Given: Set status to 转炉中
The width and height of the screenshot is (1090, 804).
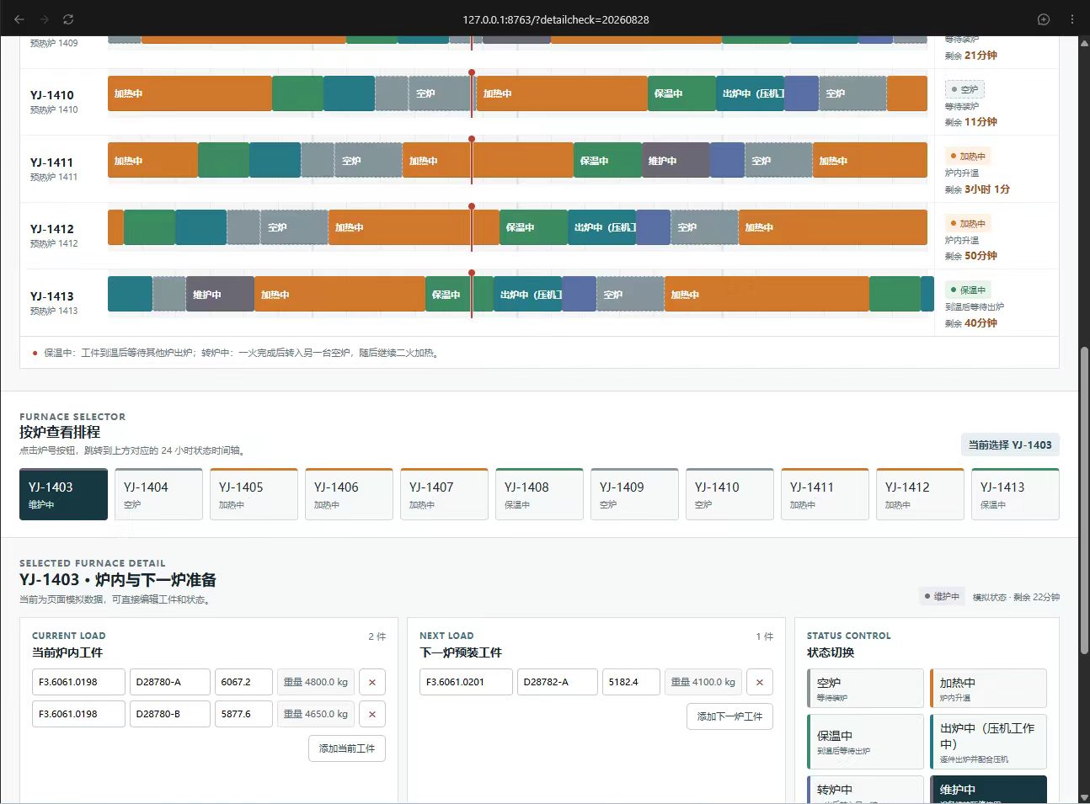Looking at the screenshot, I should coord(865,790).
